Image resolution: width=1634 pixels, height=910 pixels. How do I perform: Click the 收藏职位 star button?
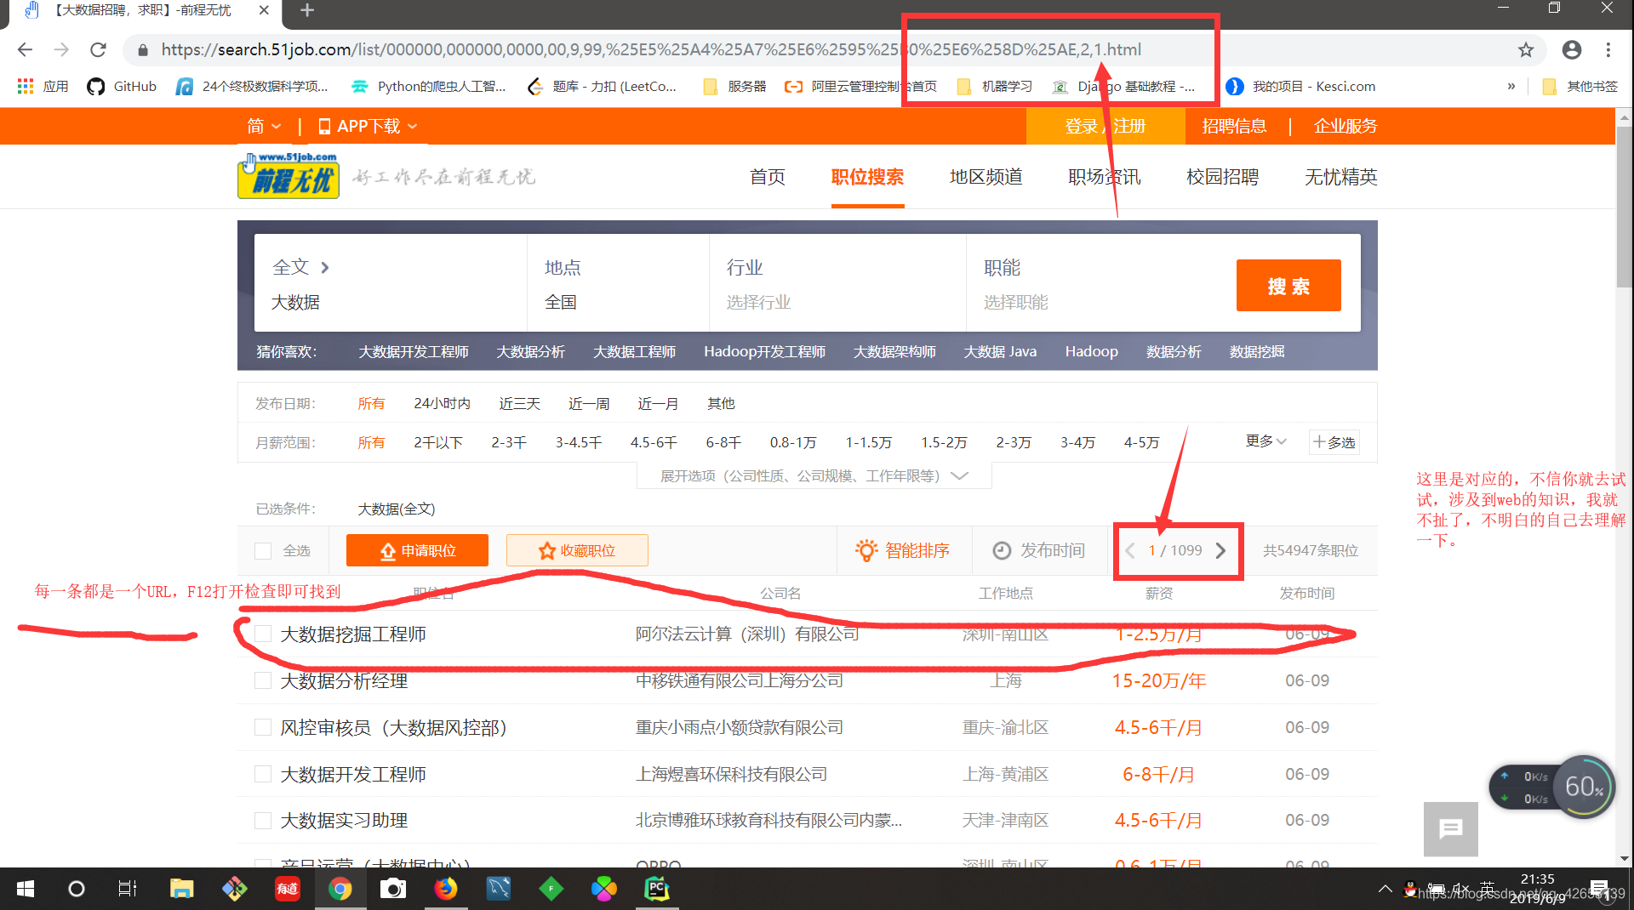click(x=577, y=550)
